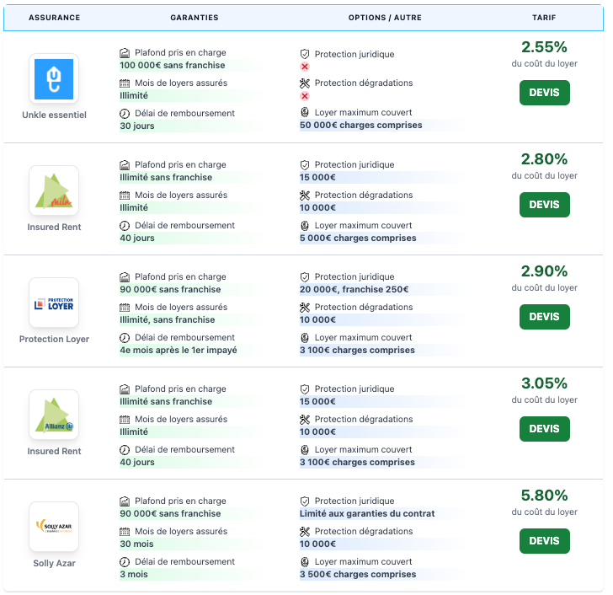Screen dimensions: 613x595
Task: Click the money bag icon in Unkle's Loyer maximum couvert
Action: pos(305,113)
